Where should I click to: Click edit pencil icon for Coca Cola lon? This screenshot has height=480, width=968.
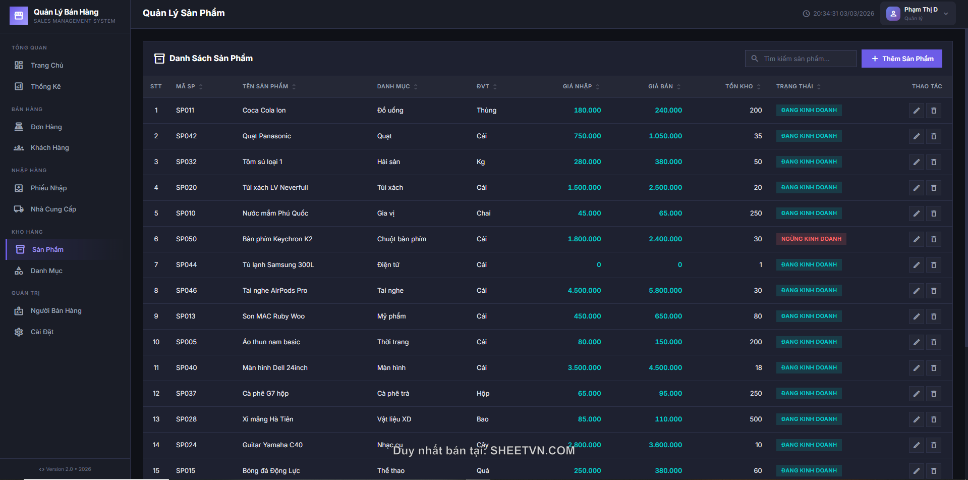coord(916,111)
